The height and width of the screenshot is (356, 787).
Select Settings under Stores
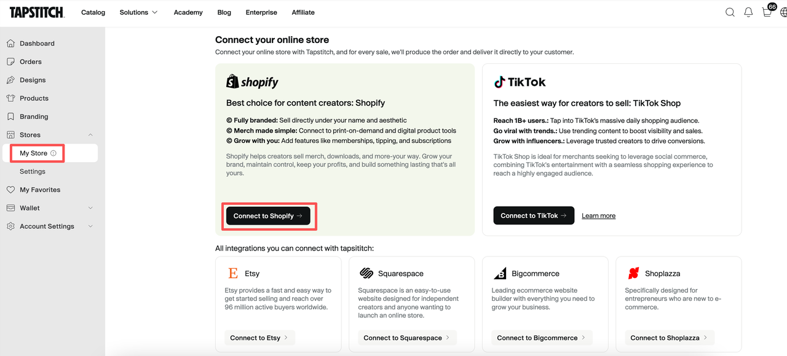point(33,172)
